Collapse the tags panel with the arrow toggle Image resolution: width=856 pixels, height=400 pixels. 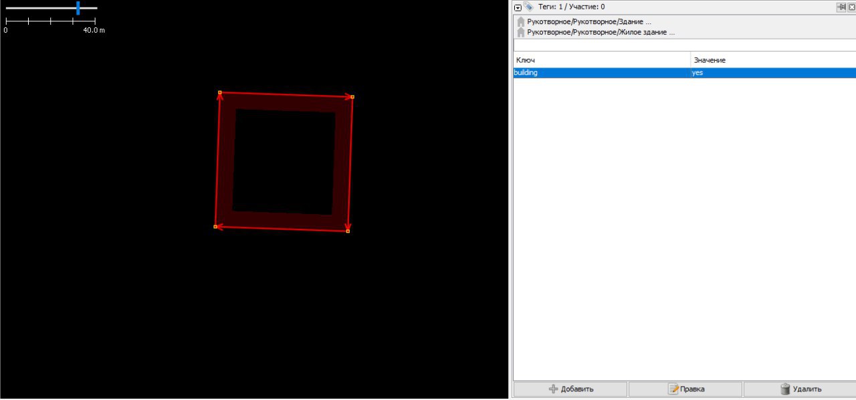(518, 7)
